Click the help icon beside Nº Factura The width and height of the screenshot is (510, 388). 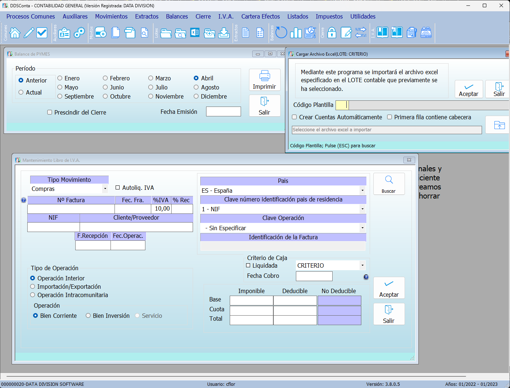coord(24,200)
